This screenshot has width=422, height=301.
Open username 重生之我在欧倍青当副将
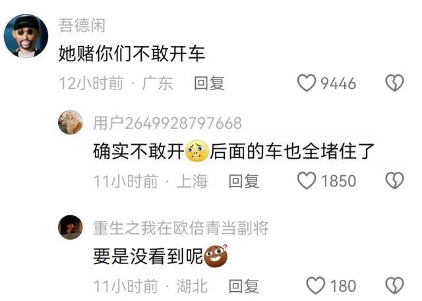[181, 228]
